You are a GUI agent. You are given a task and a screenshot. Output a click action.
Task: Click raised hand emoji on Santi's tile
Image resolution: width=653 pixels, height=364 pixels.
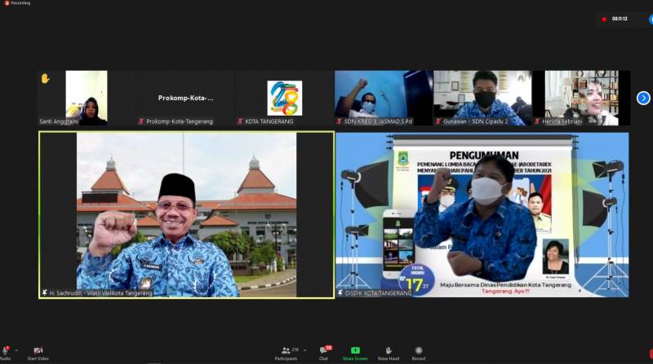[x=45, y=78]
